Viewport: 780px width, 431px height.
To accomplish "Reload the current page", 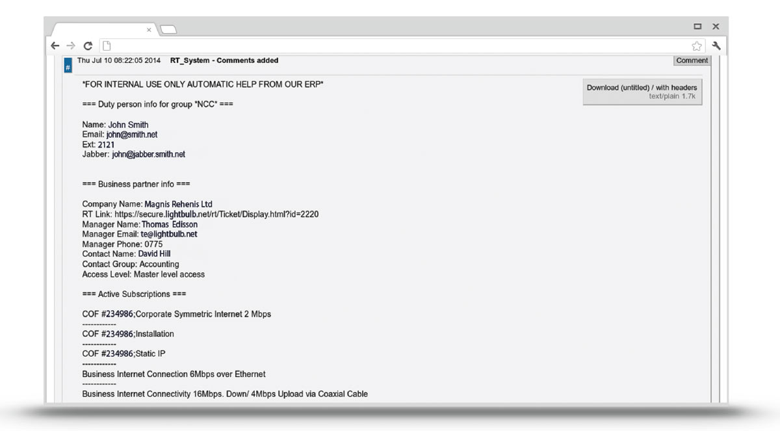I will pos(88,46).
